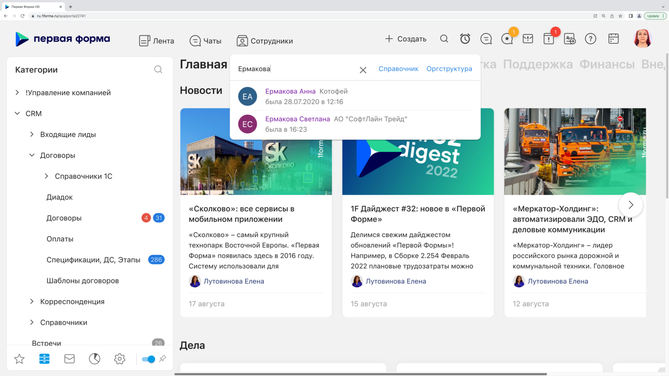
Task: Click the red badge 4 next to Договоры
Action: tap(146, 218)
